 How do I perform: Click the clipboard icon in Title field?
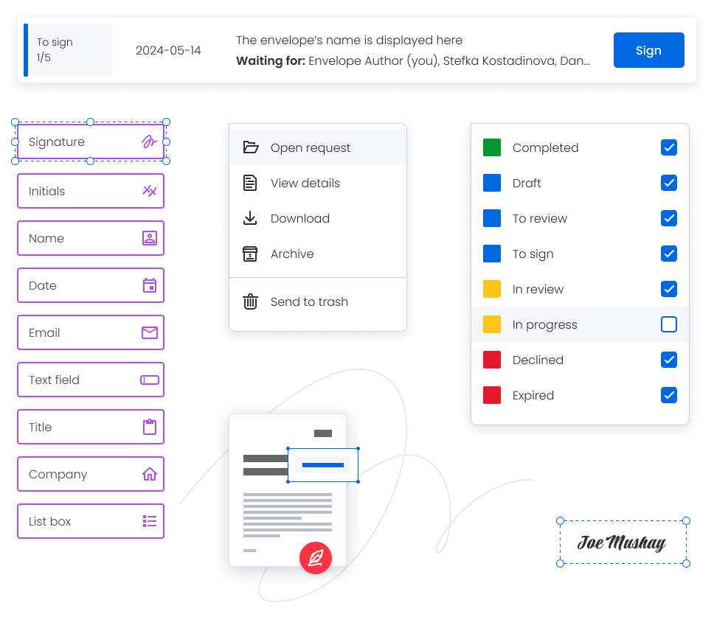click(149, 427)
